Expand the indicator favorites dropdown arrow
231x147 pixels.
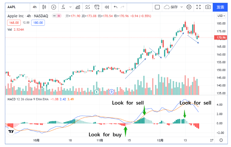point(71,7)
